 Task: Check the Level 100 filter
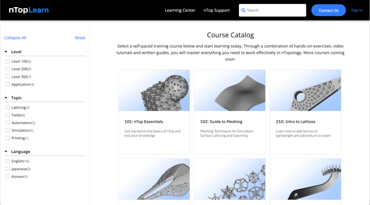[8, 61]
